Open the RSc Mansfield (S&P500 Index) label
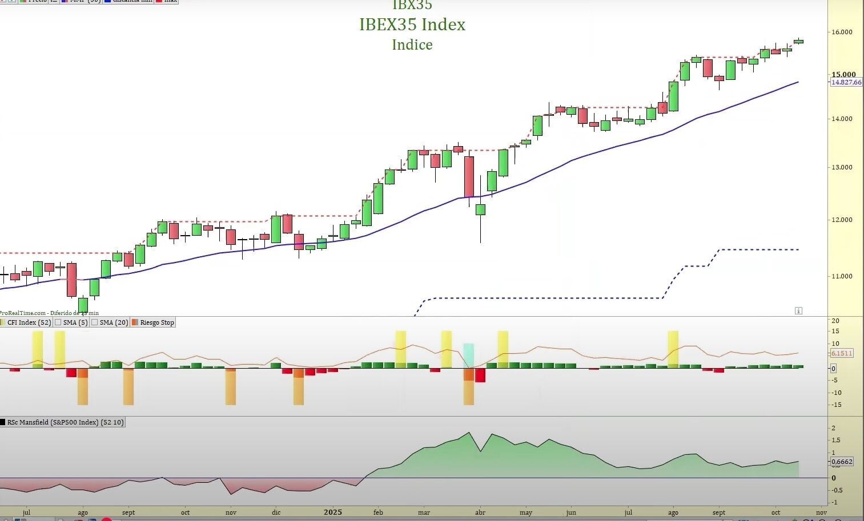The width and height of the screenshot is (864, 521). point(65,422)
